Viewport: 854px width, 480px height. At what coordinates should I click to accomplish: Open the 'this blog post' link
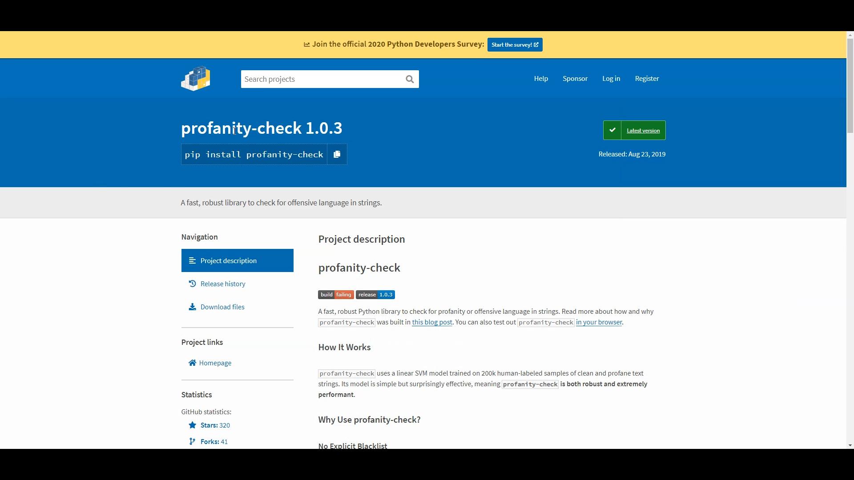[x=432, y=322]
